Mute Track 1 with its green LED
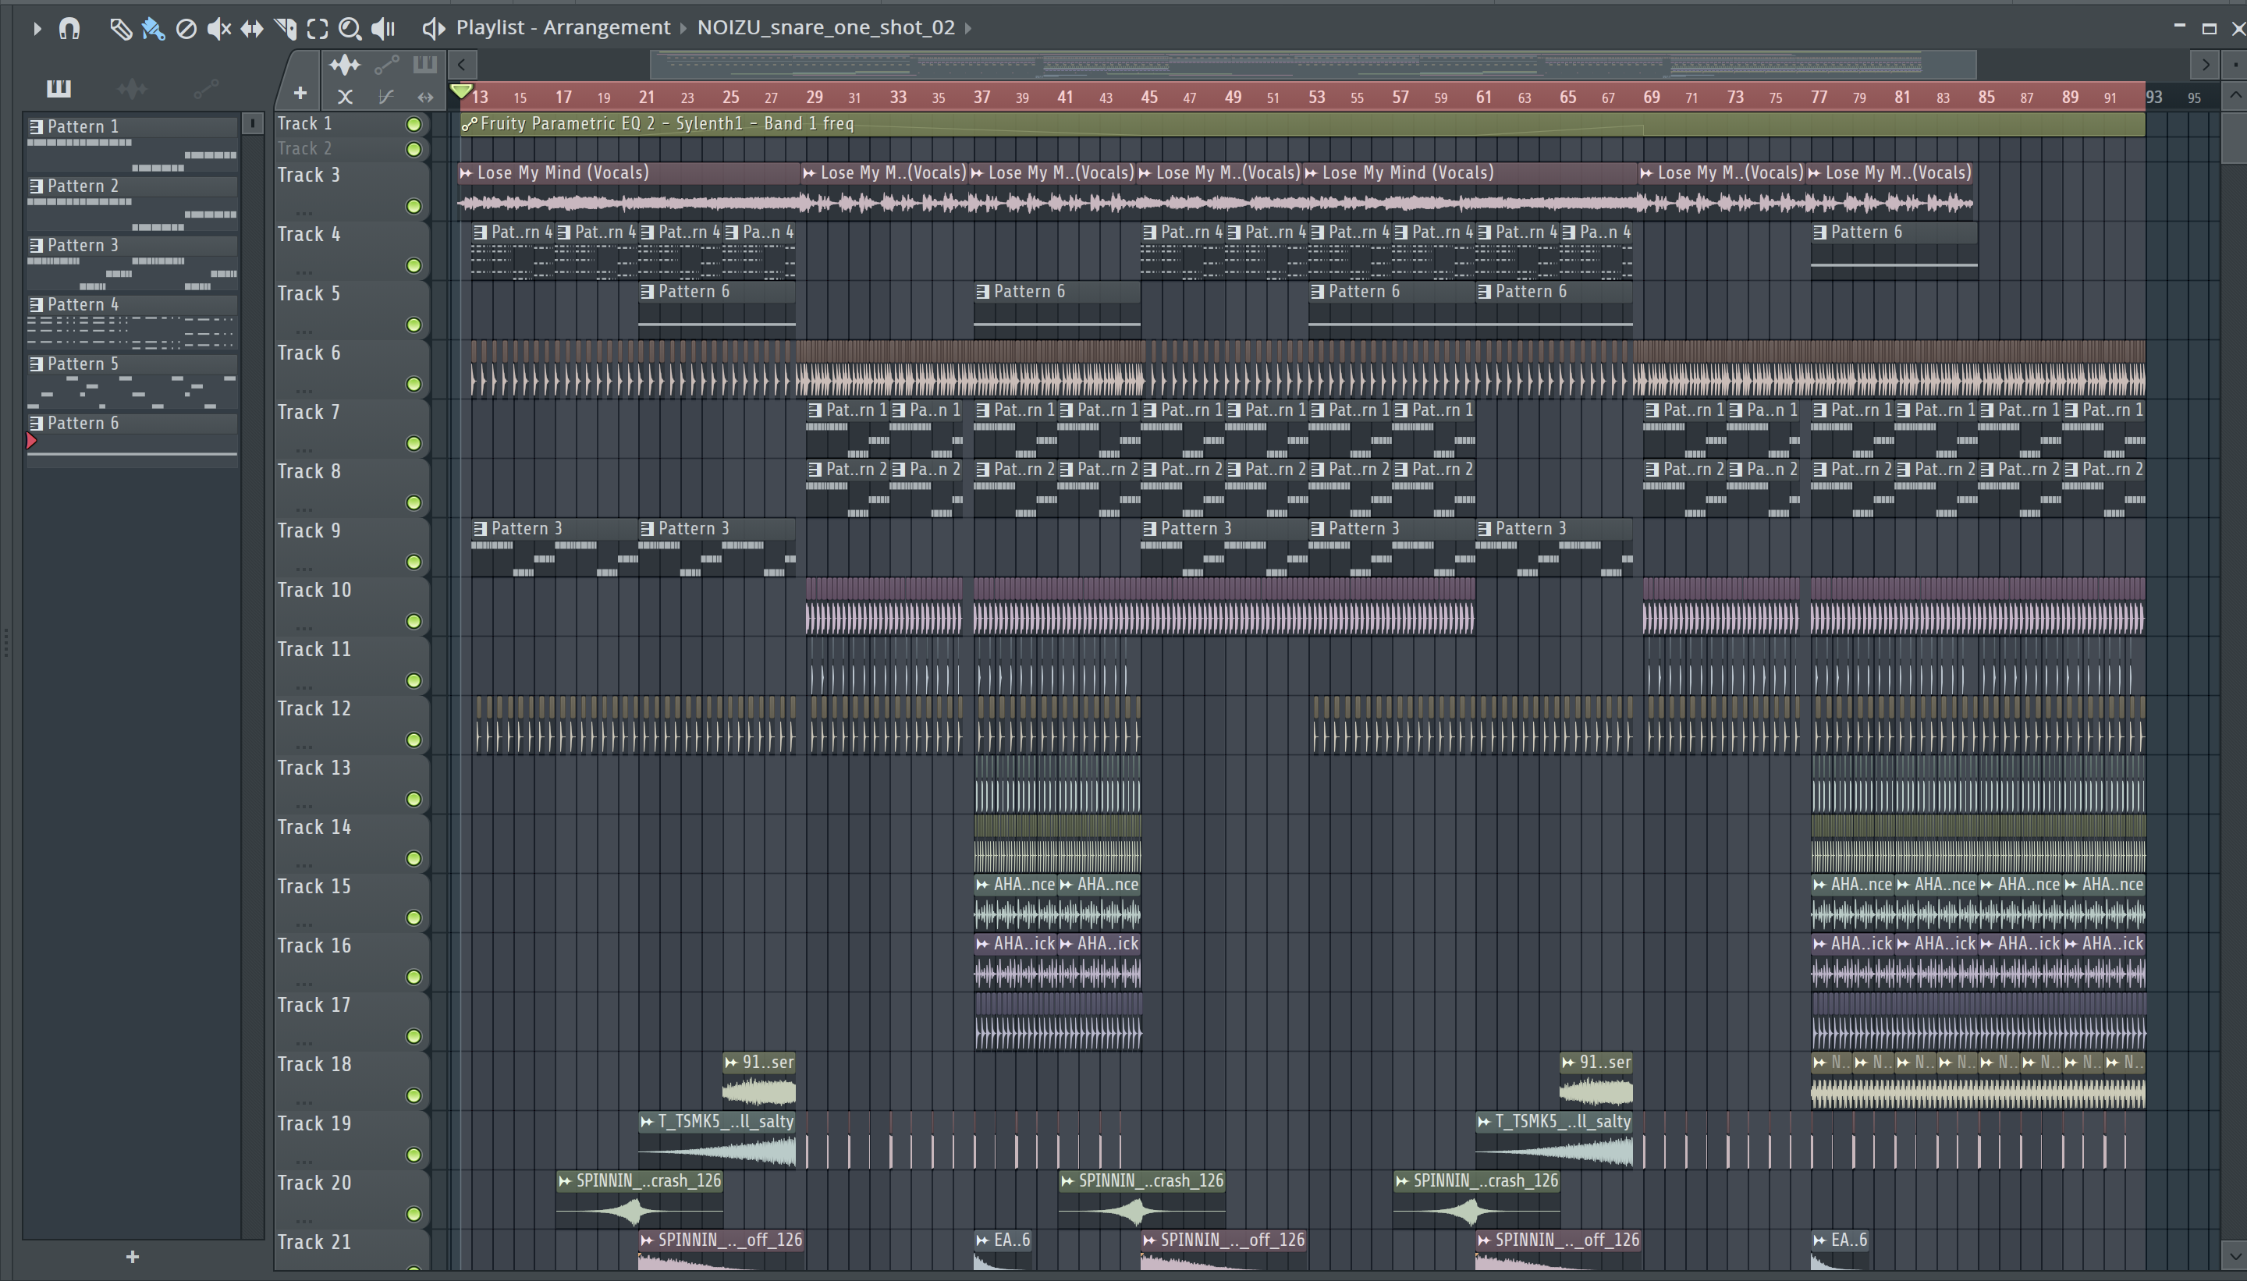This screenshot has width=2247, height=1281. (414, 124)
